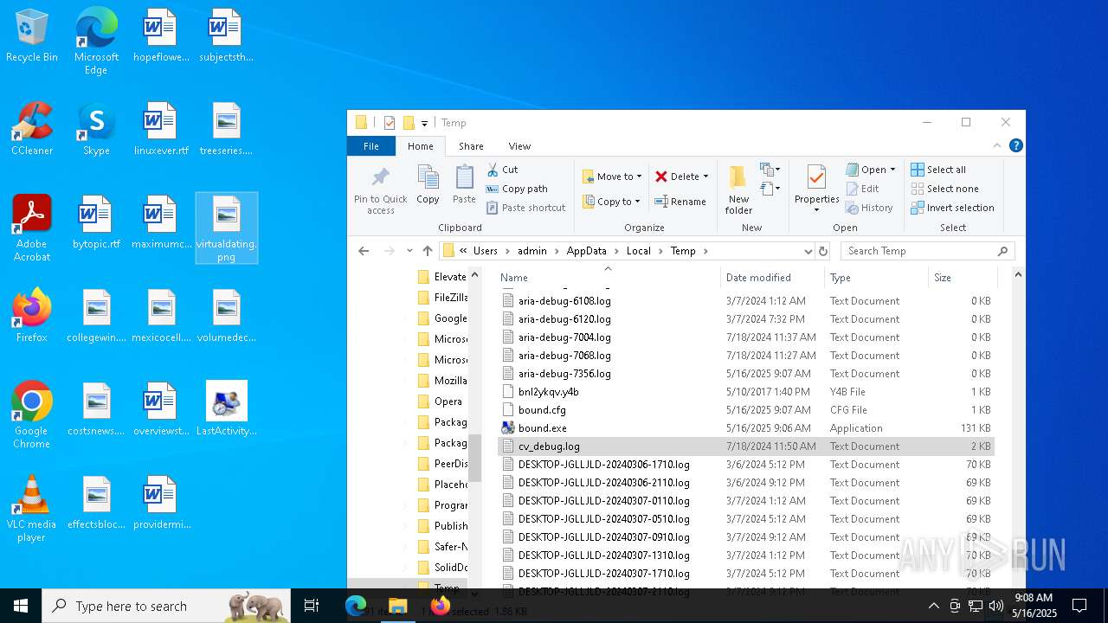Viewport: 1108px width, 623px height.
Task: Expand the address bar history dropdown
Action: [808, 251]
